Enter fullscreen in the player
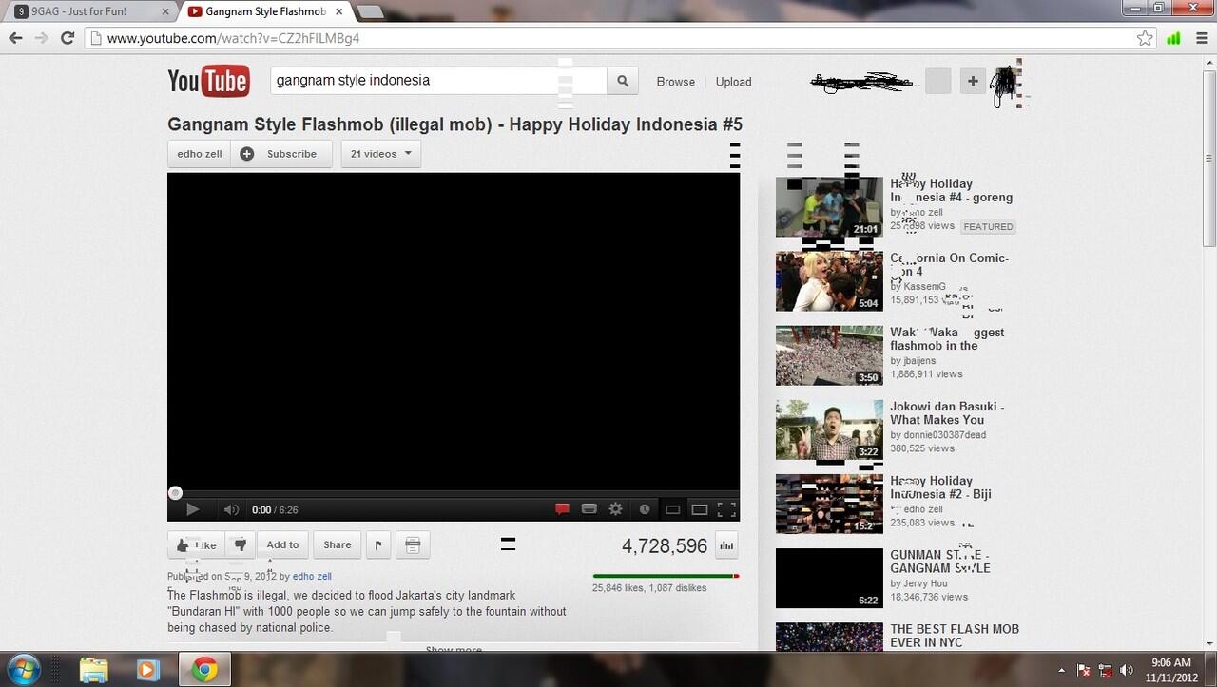1217x687 pixels. pos(726,509)
